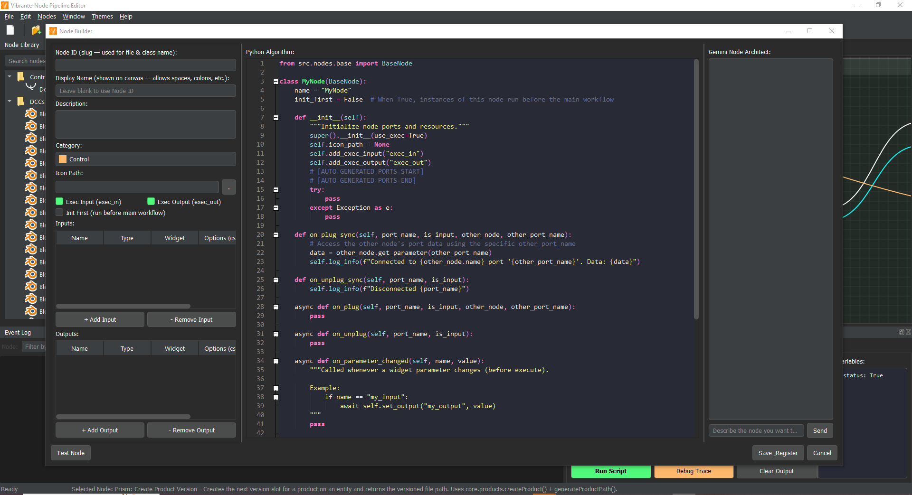Viewport: 912px width, 495px height.
Task: Enable Init First (run before main workflow)
Action: pyautogui.click(x=59, y=212)
